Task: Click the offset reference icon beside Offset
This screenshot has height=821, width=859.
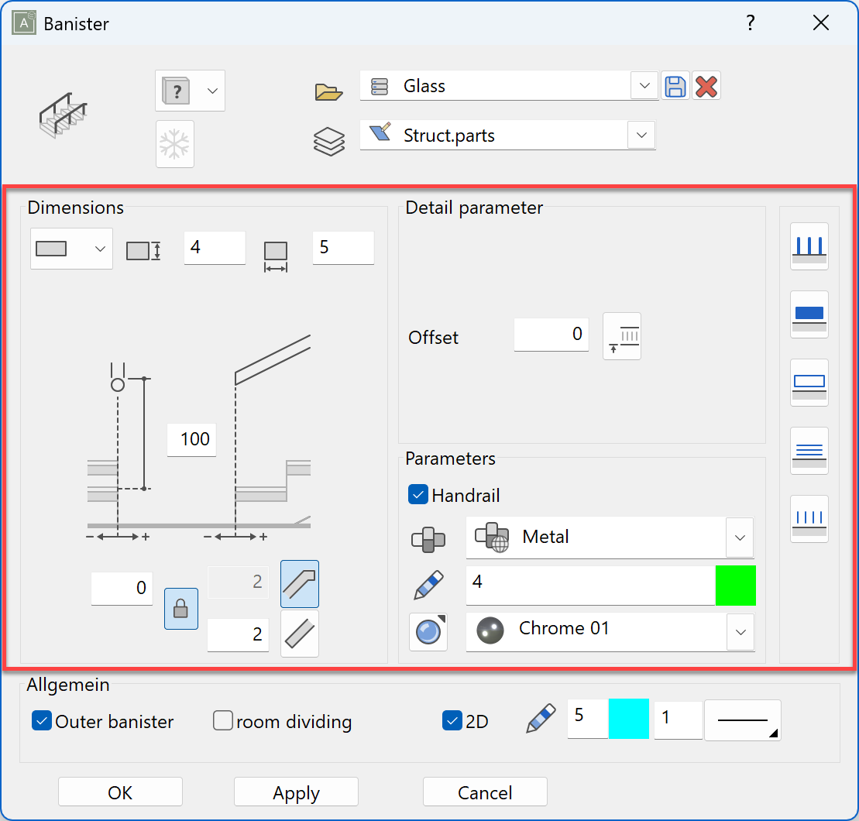Action: [x=622, y=337]
